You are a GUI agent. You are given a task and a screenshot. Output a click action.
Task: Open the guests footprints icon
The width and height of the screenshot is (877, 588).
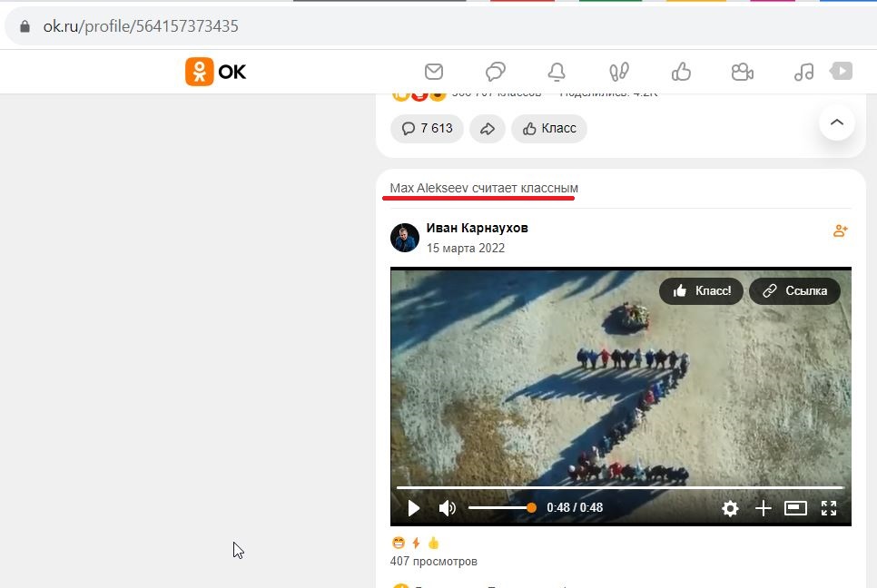click(618, 72)
